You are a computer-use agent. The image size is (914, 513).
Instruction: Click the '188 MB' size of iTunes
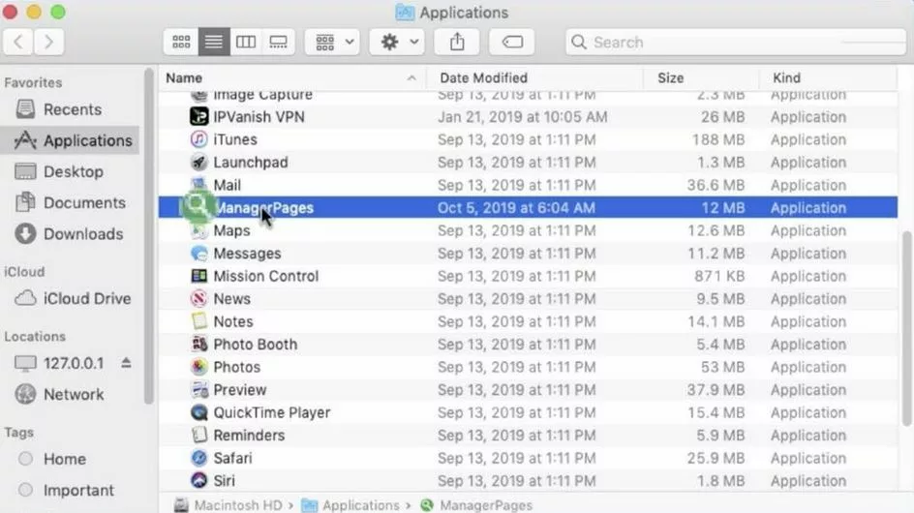click(718, 139)
